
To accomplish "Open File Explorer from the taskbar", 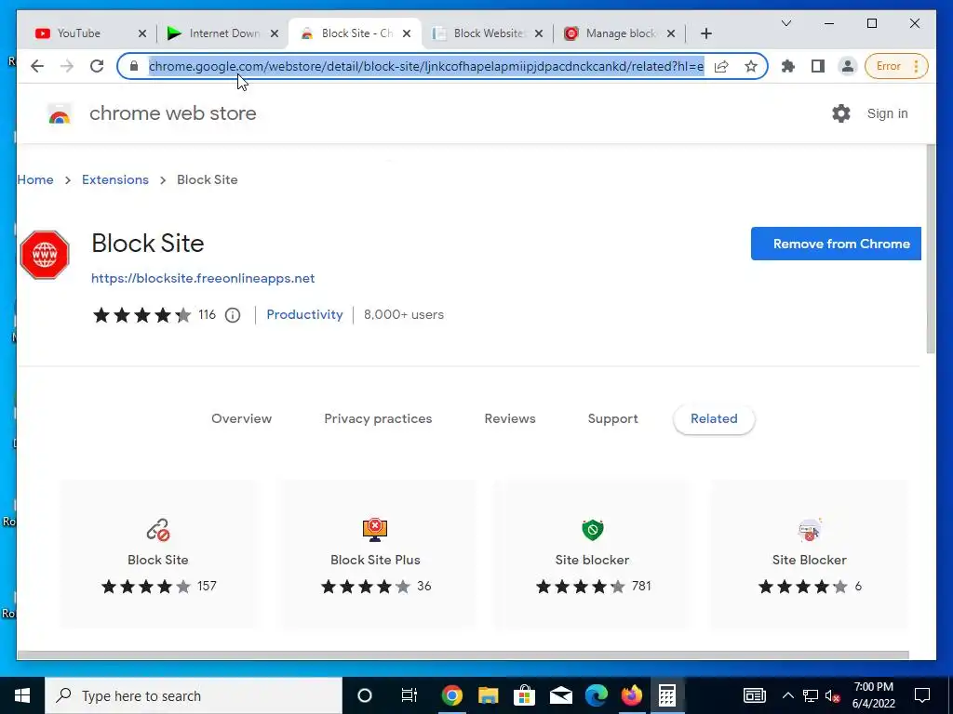I will point(488,695).
